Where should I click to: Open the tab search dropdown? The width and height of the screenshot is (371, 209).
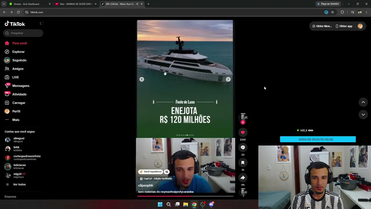3,4
